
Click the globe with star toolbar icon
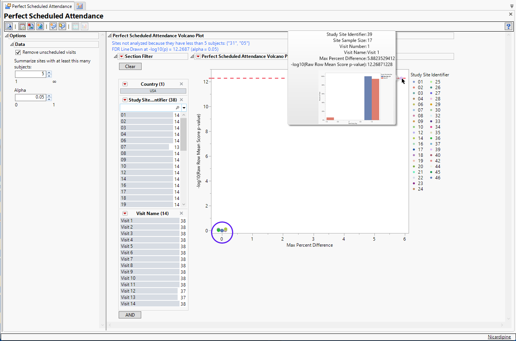pyautogui.click(x=40, y=26)
